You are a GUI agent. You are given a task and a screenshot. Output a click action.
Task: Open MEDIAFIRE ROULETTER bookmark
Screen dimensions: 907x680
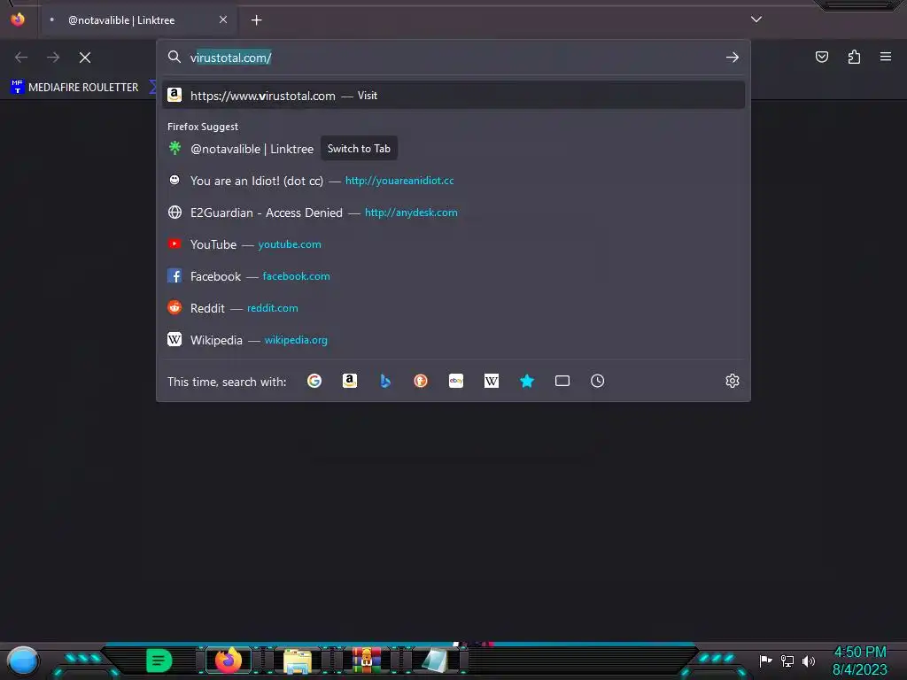click(x=74, y=88)
